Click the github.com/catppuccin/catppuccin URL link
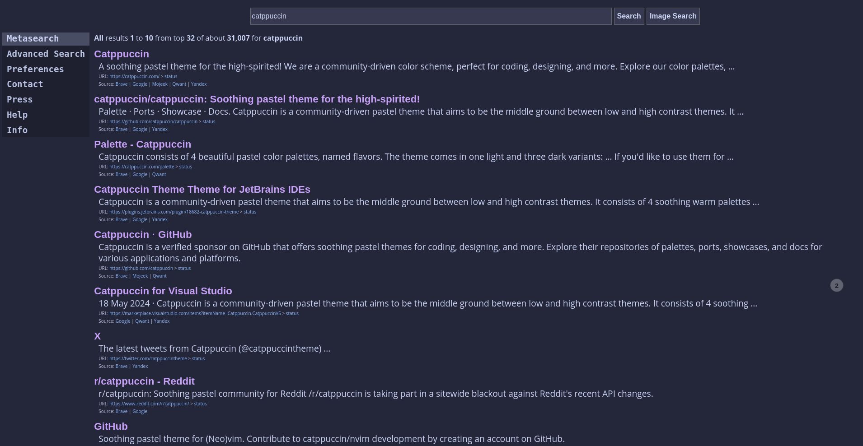Screen dimensions: 863x446 pyautogui.click(x=153, y=121)
